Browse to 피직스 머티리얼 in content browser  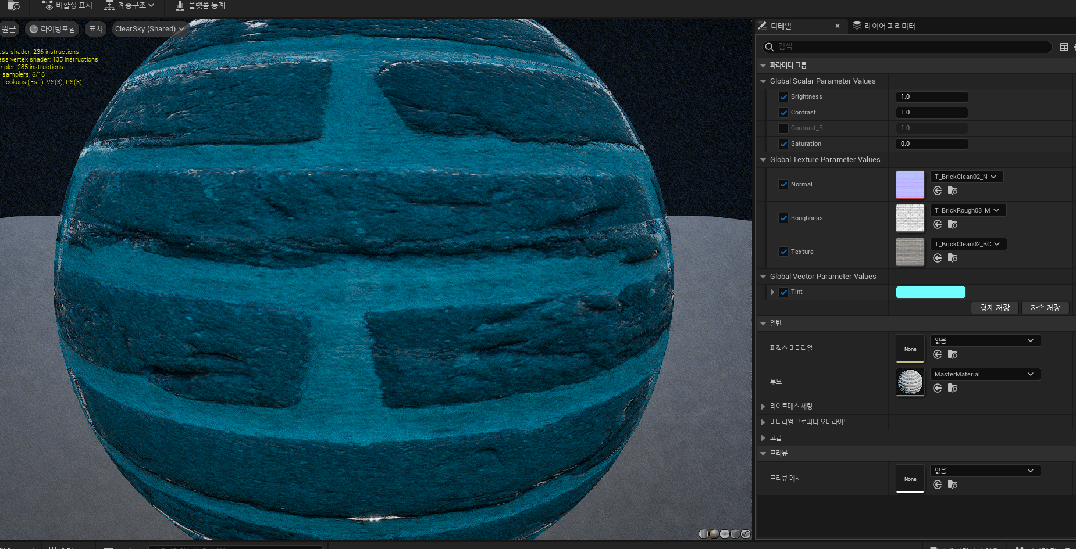953,354
